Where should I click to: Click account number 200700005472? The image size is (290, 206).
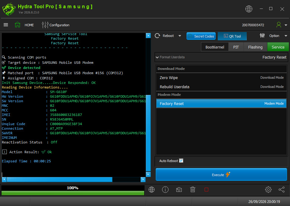pos(253,25)
